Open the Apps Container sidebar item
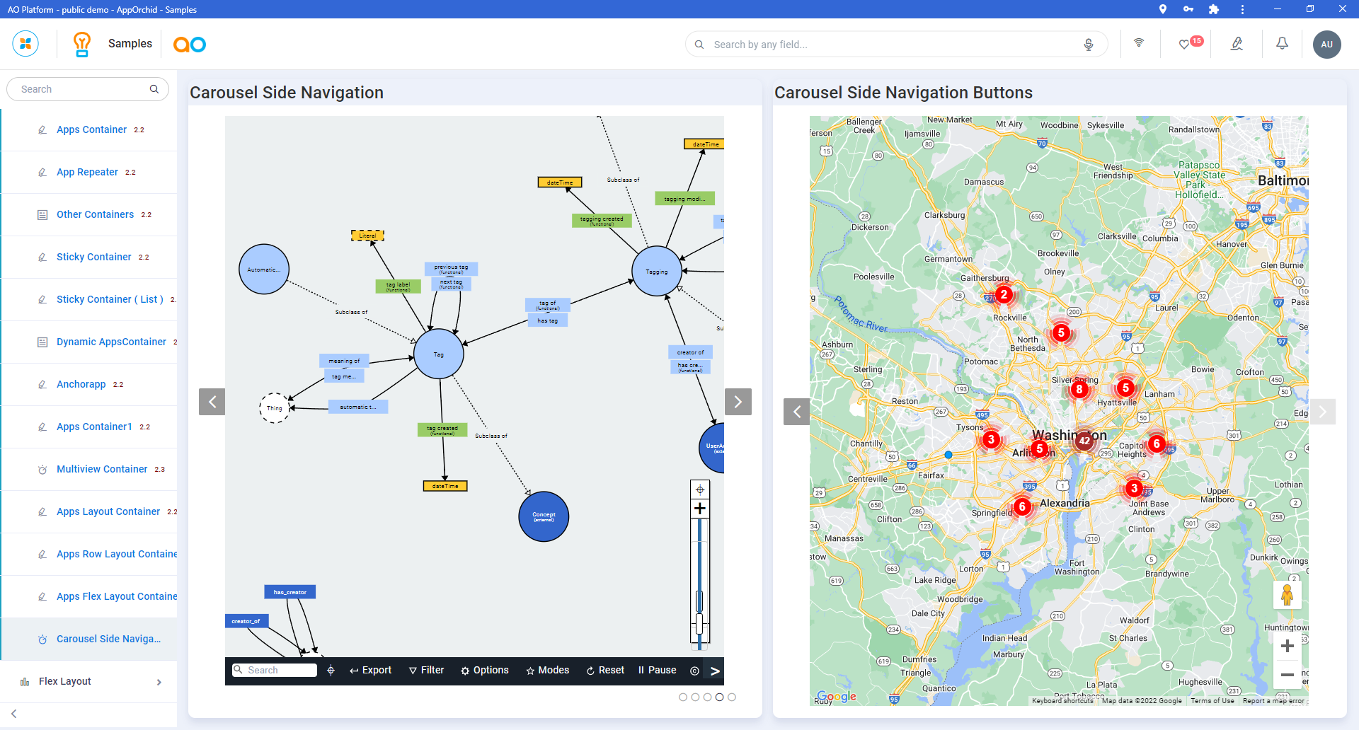The image size is (1359, 730). [x=91, y=129]
